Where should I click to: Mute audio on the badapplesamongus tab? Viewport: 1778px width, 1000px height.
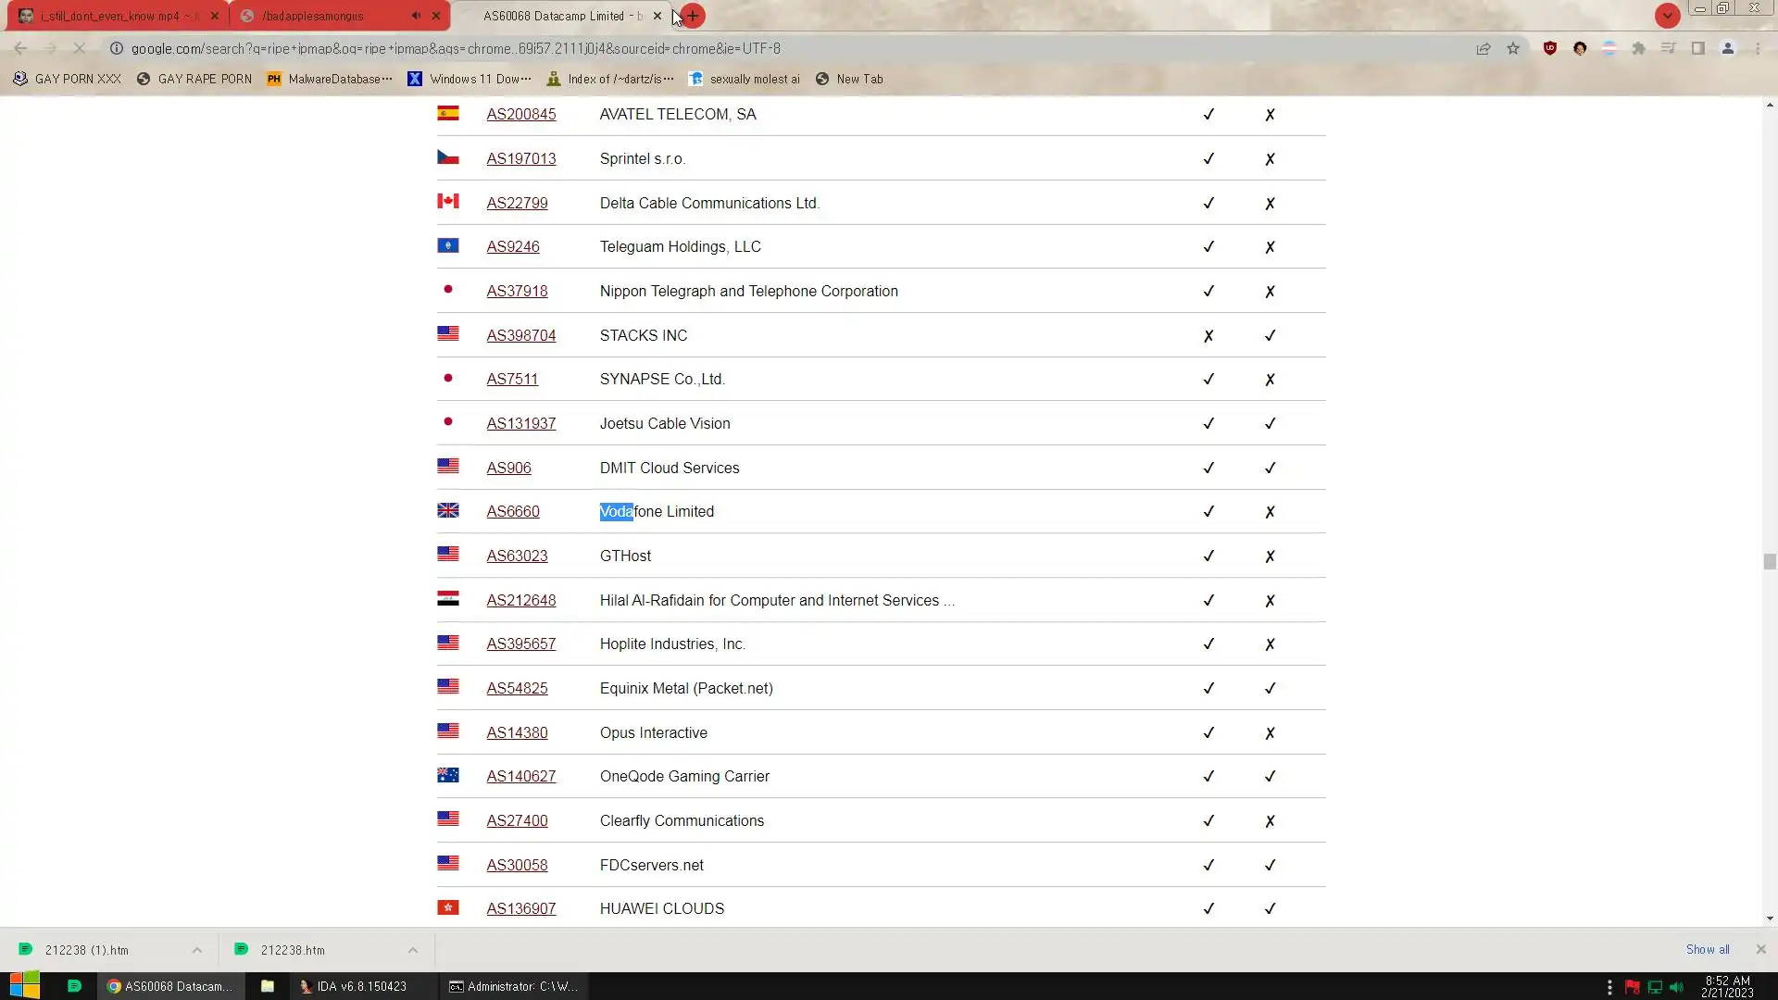click(x=416, y=16)
